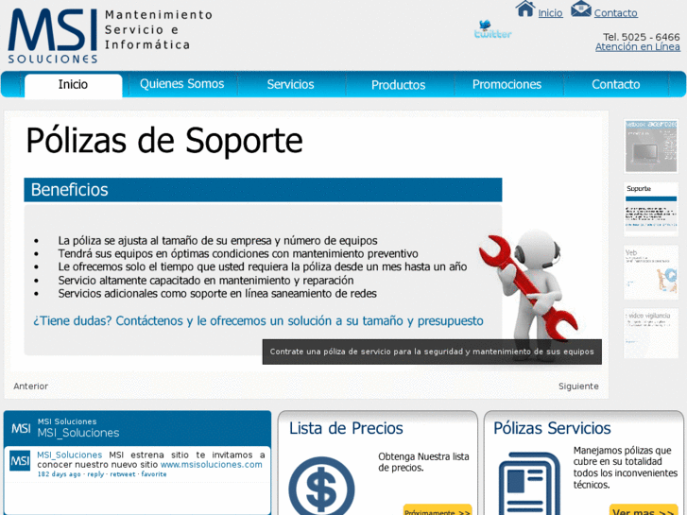This screenshot has height=515, width=687.
Task: Go to the Quienes Somos menu item
Action: coord(181,84)
